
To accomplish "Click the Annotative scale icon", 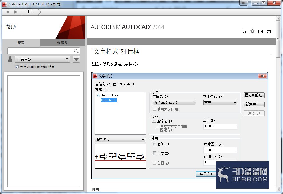I will 98,95.
